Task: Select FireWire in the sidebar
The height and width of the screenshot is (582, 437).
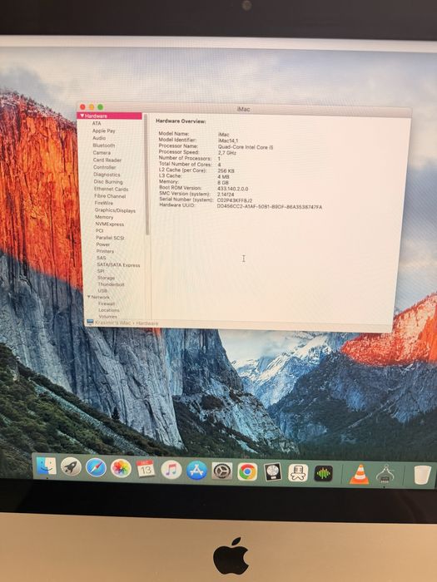Action: click(104, 203)
